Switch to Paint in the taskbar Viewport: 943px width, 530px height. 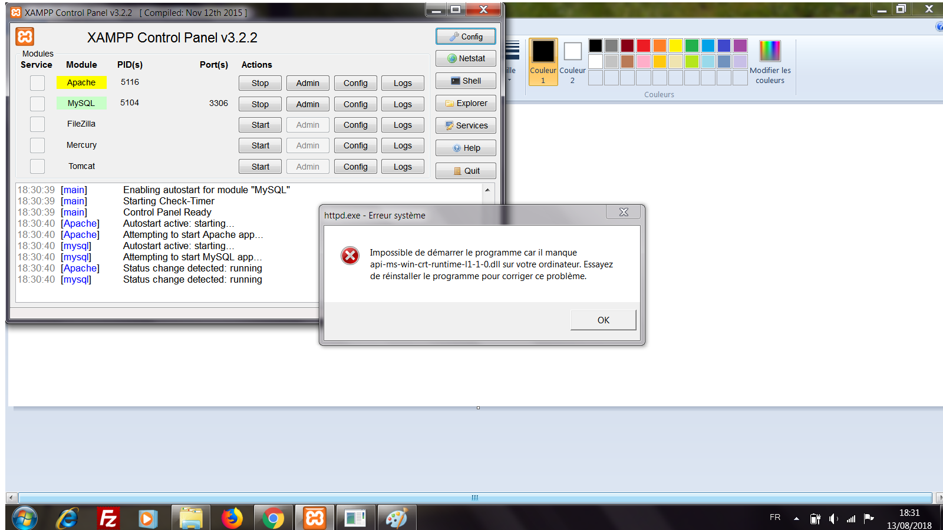click(396, 518)
